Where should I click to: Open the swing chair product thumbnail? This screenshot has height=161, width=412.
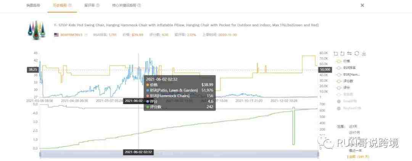point(37,30)
